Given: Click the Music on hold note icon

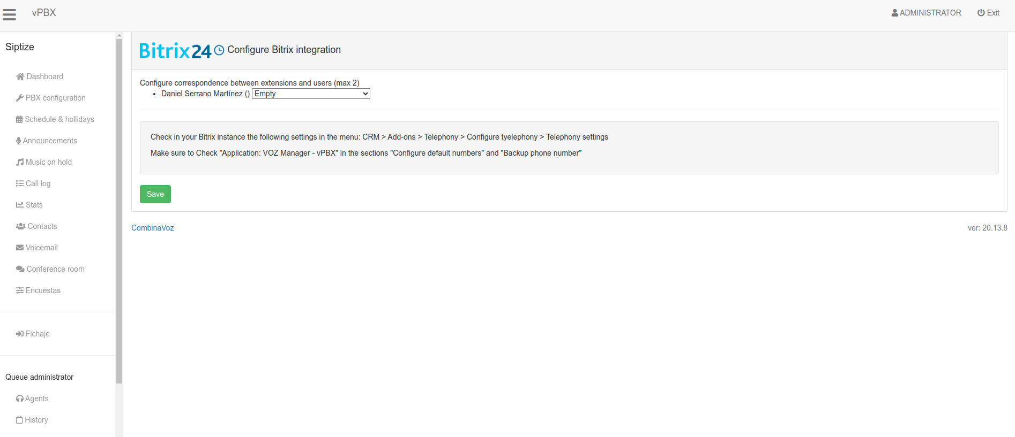Looking at the screenshot, I should point(20,162).
